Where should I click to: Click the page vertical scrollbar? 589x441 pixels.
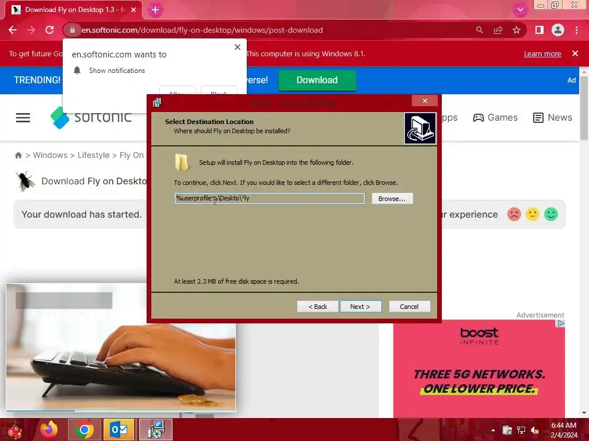(x=584, y=109)
